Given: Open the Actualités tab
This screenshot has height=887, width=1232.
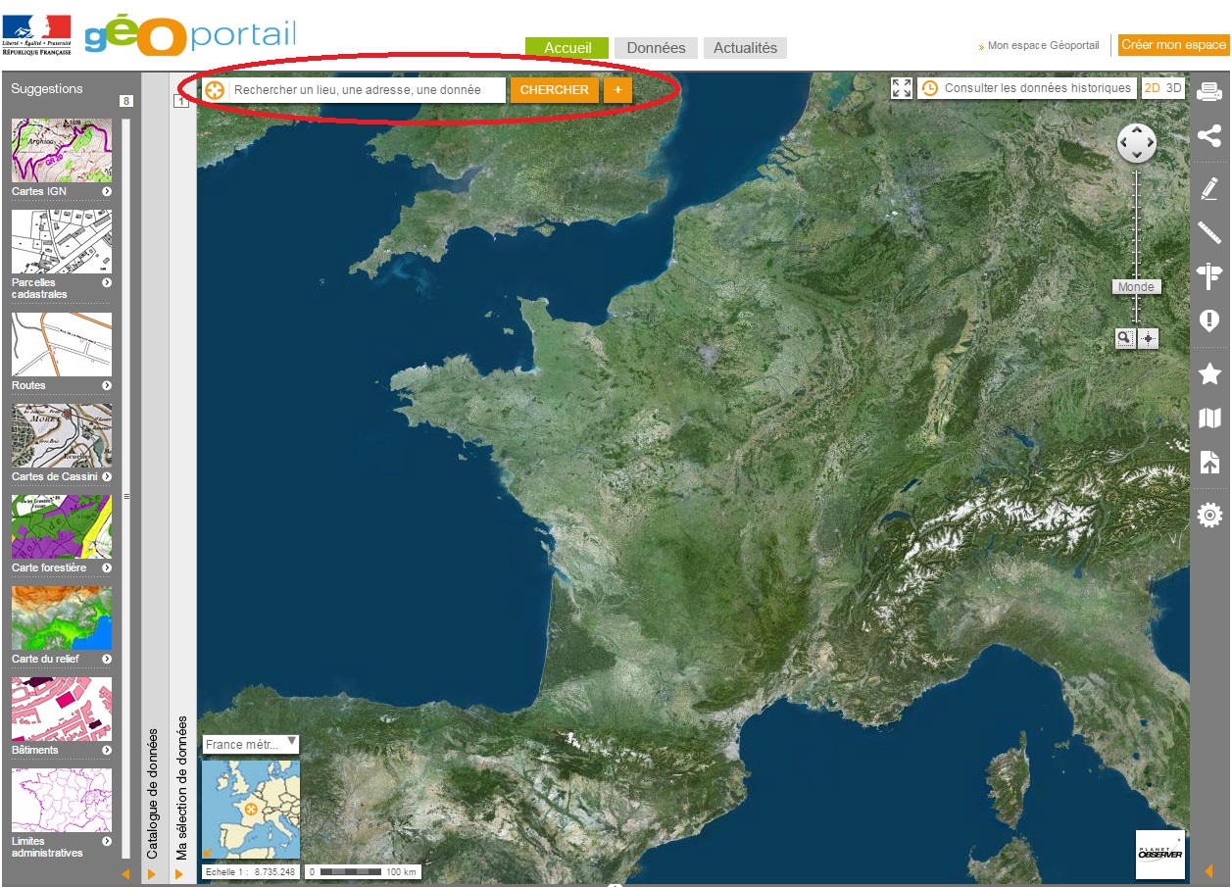Looking at the screenshot, I should coord(745,48).
